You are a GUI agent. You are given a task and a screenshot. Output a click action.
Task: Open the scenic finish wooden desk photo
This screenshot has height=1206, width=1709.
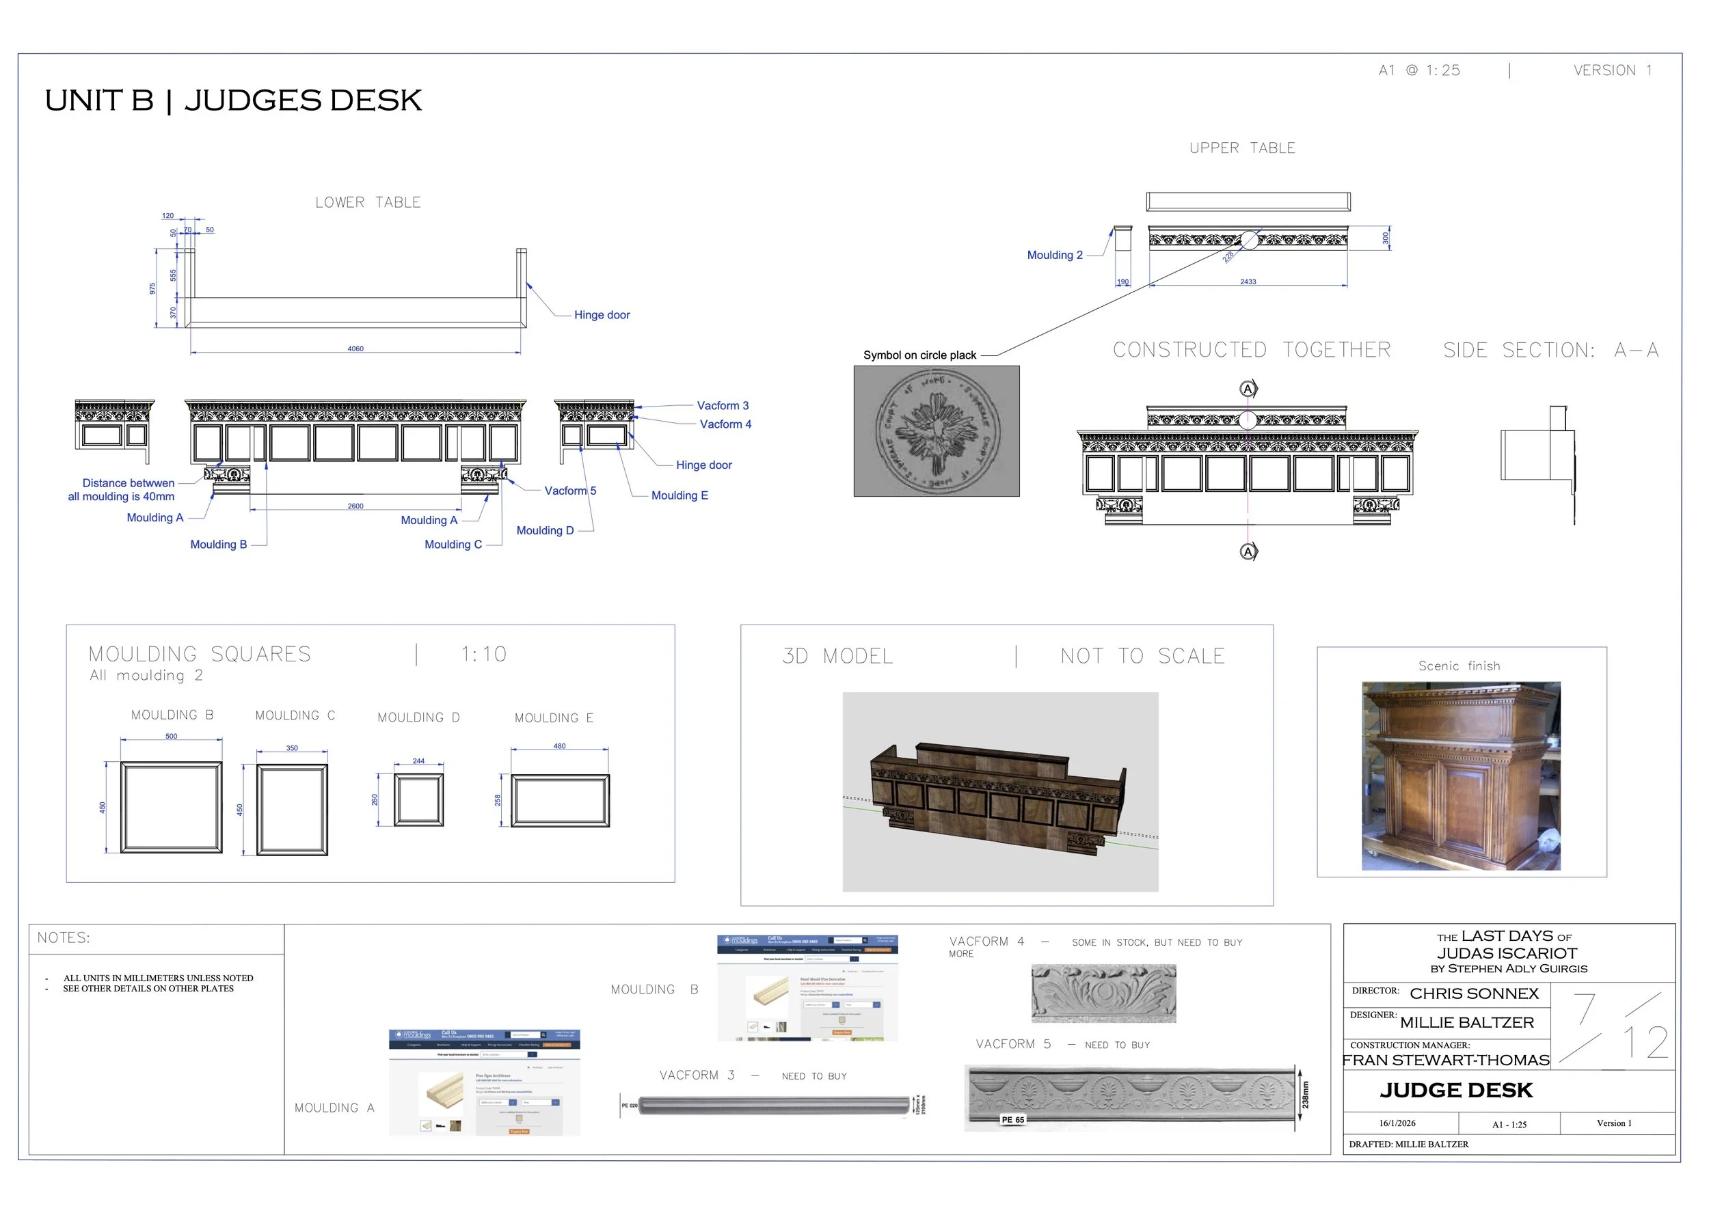tap(1461, 776)
